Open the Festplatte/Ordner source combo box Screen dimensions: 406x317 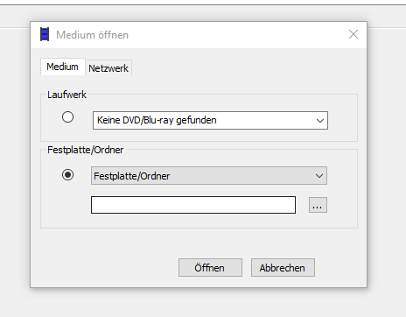209,176
